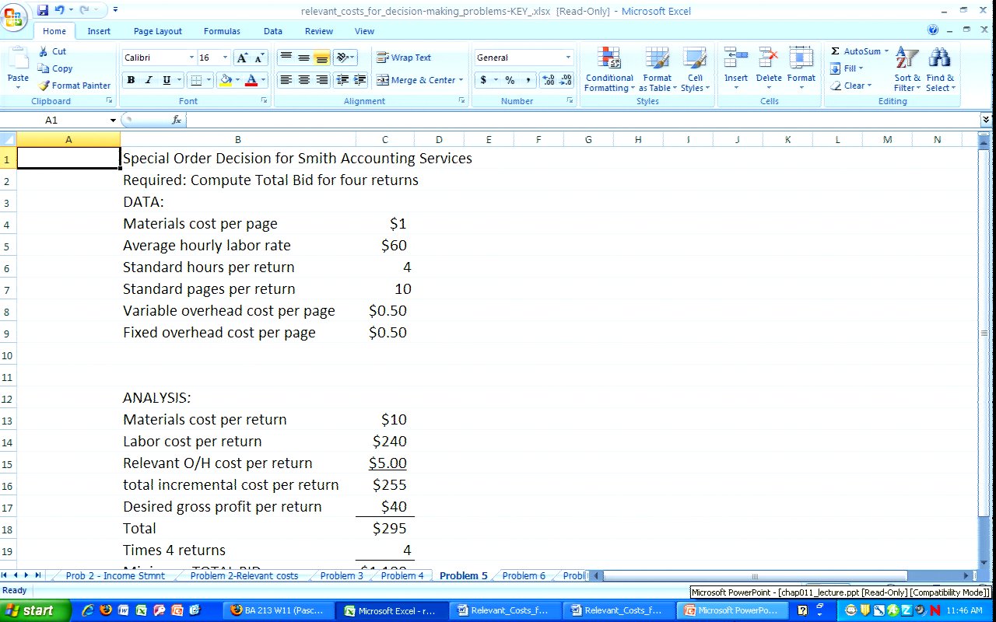Click the Find & Select binoculars icon
The height and width of the screenshot is (622, 996).
pos(939,58)
